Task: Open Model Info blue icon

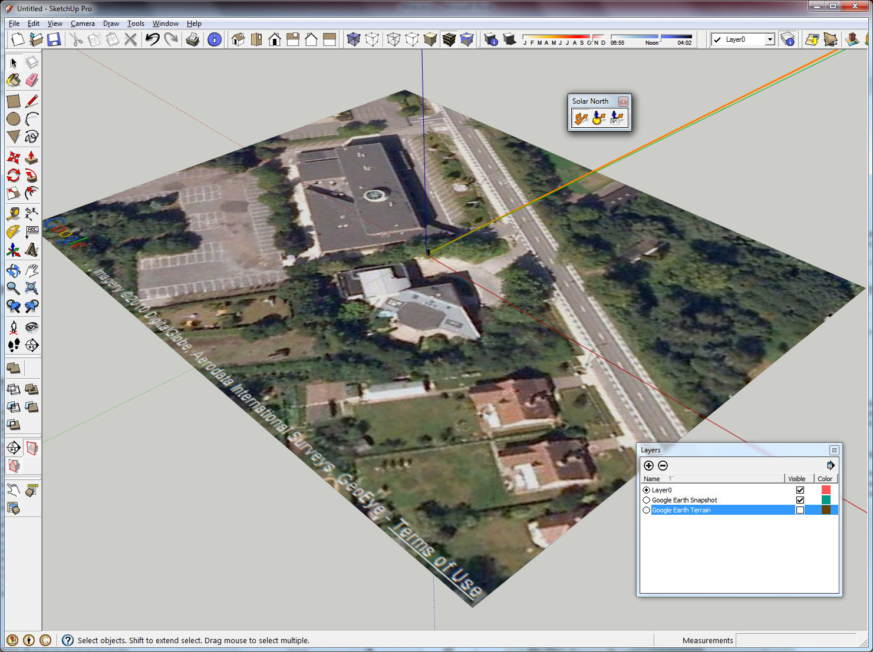Action: pos(215,39)
